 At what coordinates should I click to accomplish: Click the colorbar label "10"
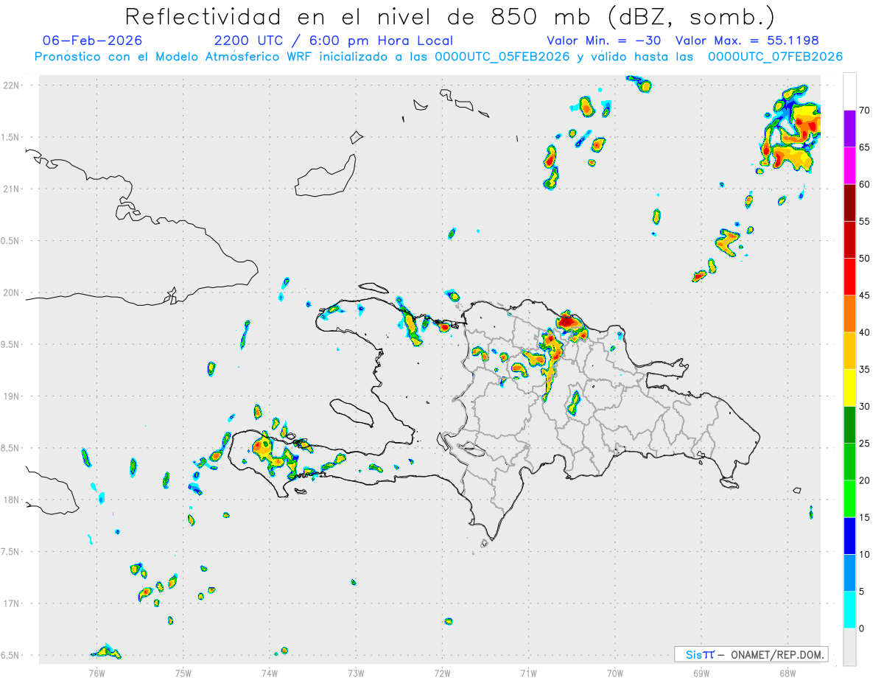click(x=865, y=555)
